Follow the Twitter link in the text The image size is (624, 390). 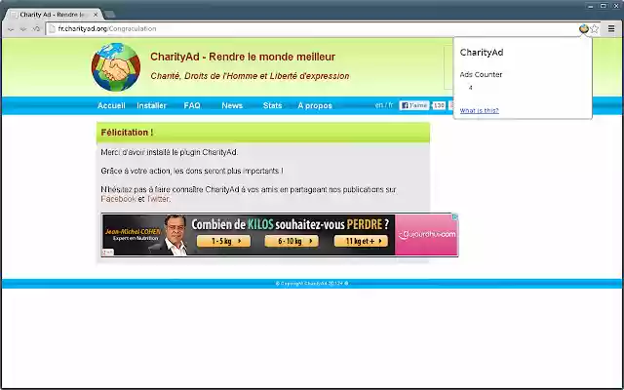pyautogui.click(x=158, y=199)
